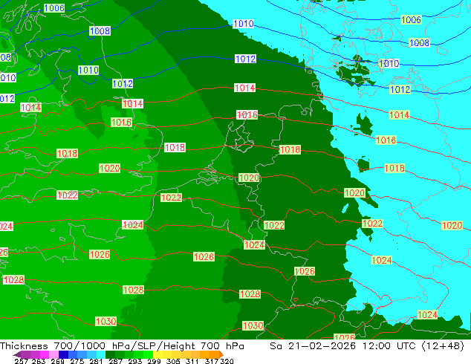Click the "Thickness 700/1000 hPa/SLP/Height 700 hPa" title
Screen dimensions: 471x364
(x=122, y=346)
